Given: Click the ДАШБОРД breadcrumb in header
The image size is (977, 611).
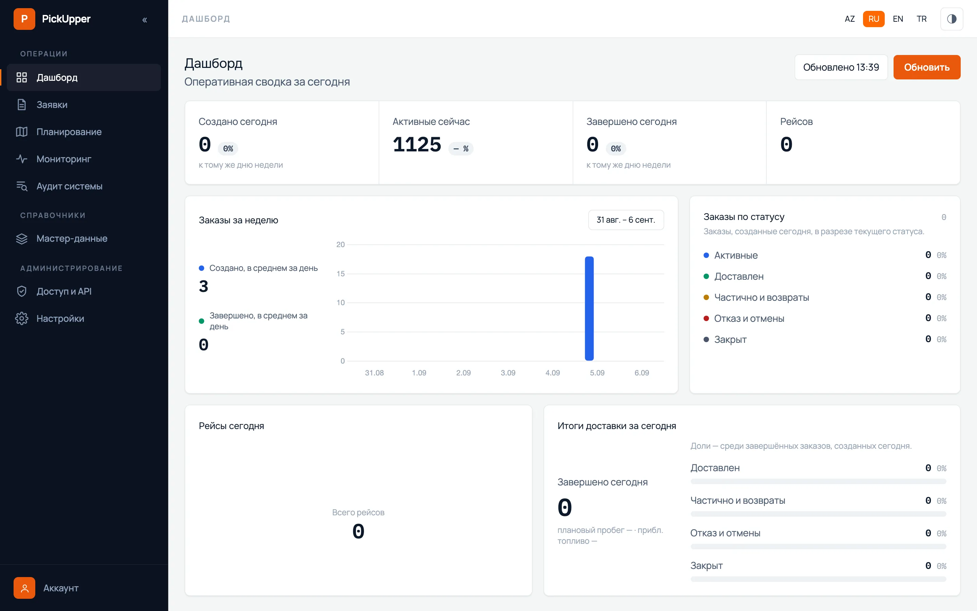Looking at the screenshot, I should 206,19.
